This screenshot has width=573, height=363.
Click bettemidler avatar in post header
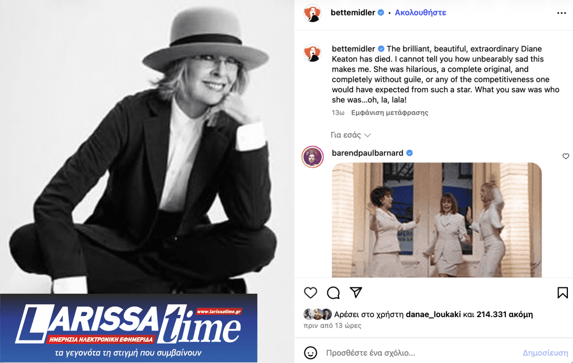click(x=312, y=13)
